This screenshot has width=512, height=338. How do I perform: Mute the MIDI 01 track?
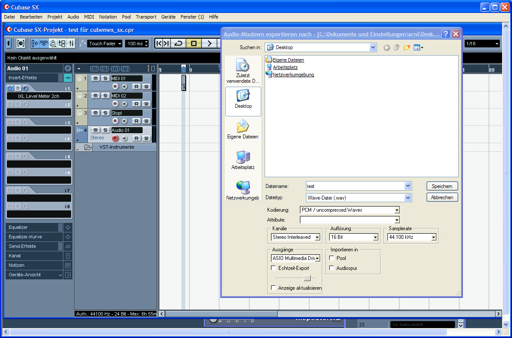(x=95, y=78)
